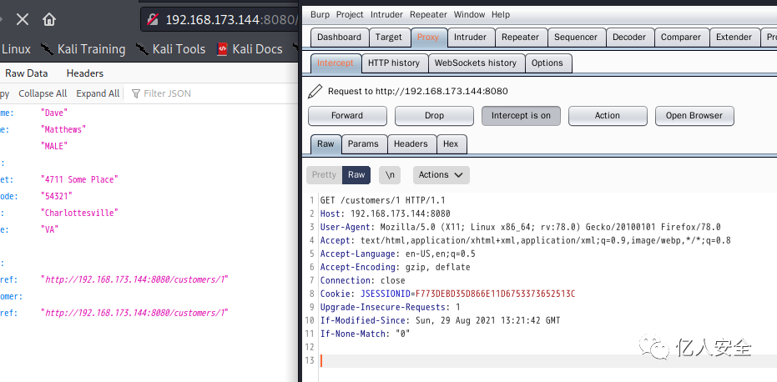The height and width of the screenshot is (382, 777).
Task: Open the Actions dropdown
Action: point(441,175)
